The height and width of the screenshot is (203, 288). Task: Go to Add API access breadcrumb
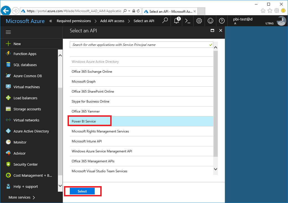point(112,21)
